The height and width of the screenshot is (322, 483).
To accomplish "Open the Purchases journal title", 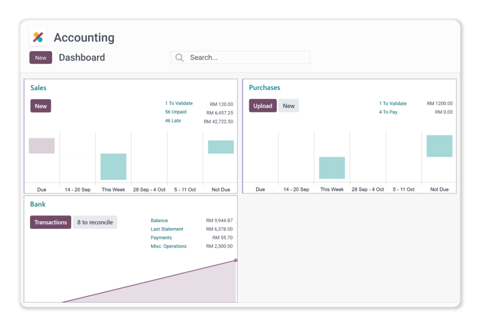I will pyautogui.click(x=264, y=88).
